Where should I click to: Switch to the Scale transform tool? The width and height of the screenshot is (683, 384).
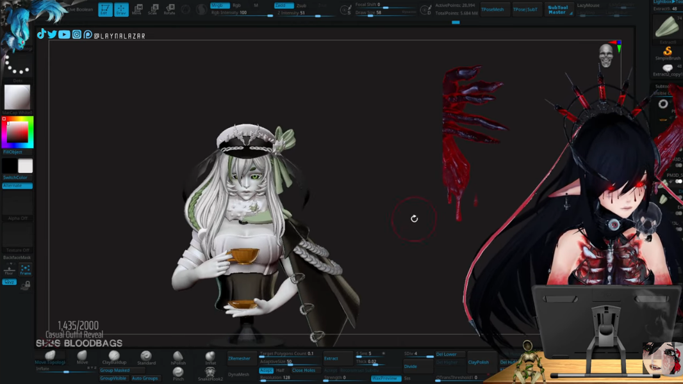point(153,10)
